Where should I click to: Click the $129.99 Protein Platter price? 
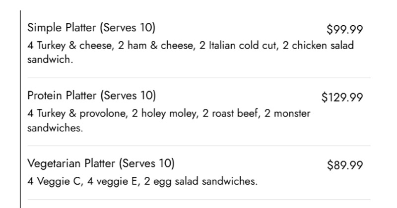(342, 97)
